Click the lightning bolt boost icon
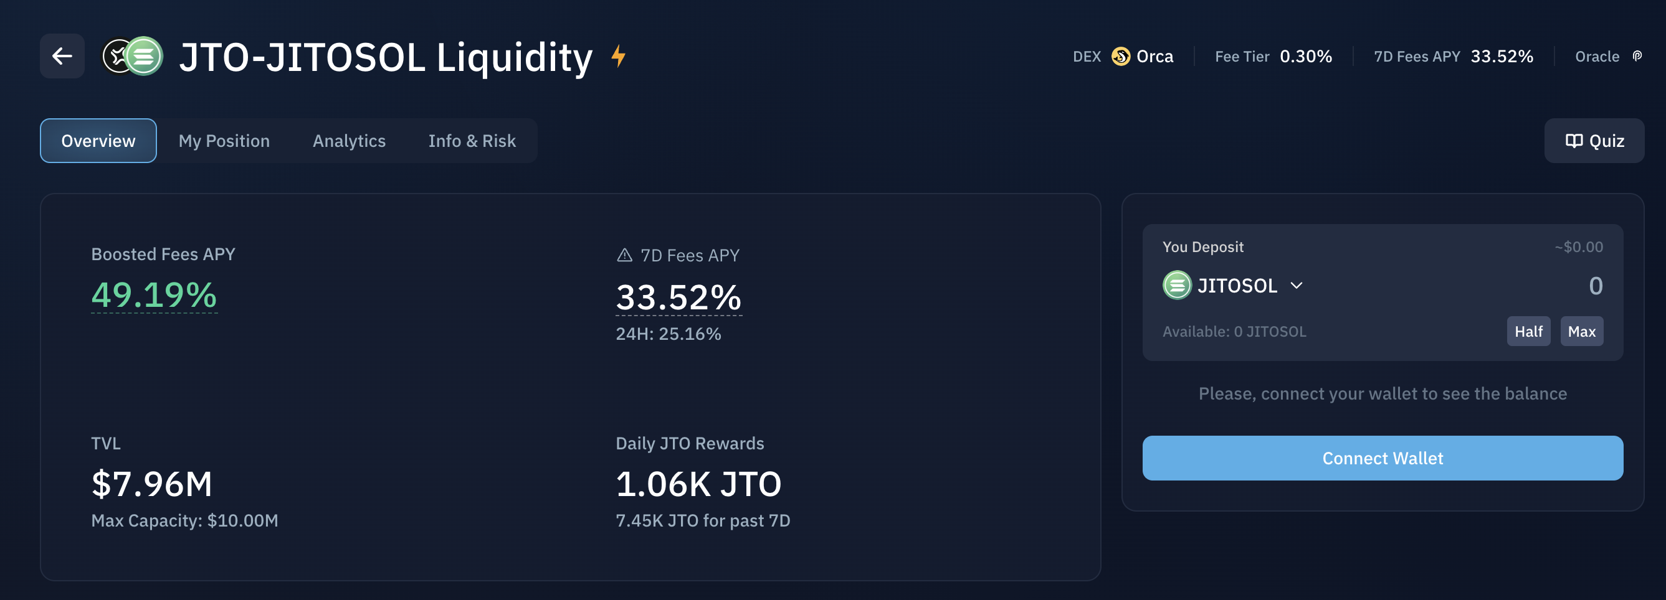1666x600 pixels. tap(618, 56)
